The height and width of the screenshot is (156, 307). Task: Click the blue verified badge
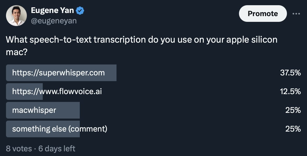click(80, 11)
